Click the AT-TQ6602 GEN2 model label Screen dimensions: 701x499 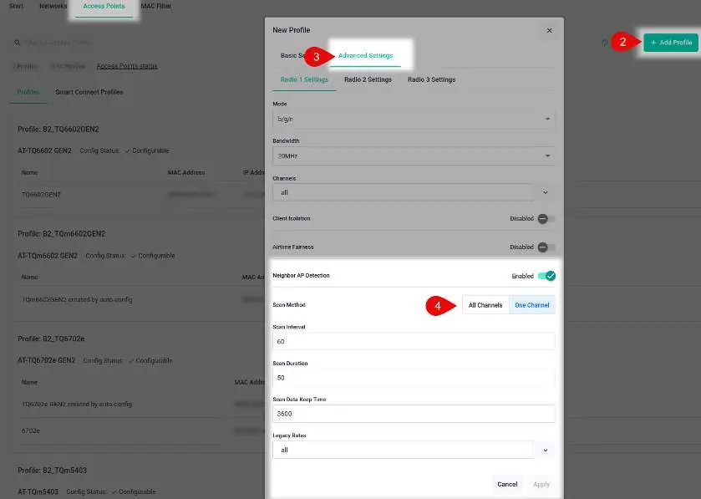tap(44, 150)
